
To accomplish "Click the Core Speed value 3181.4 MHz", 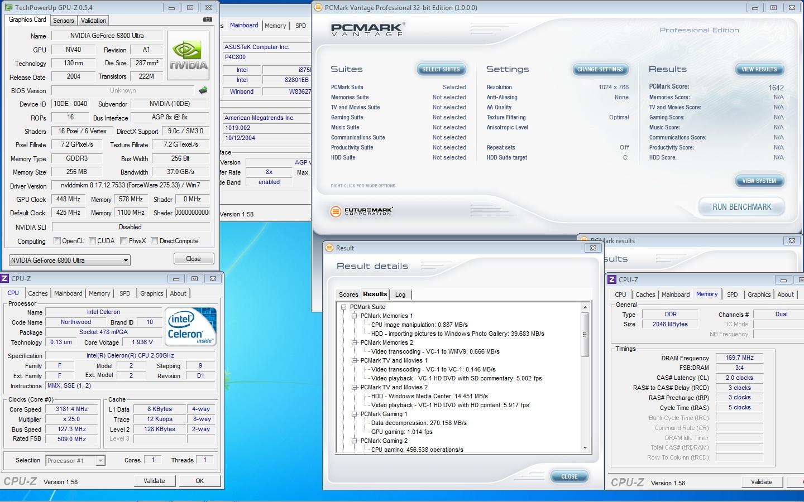I will (71, 409).
